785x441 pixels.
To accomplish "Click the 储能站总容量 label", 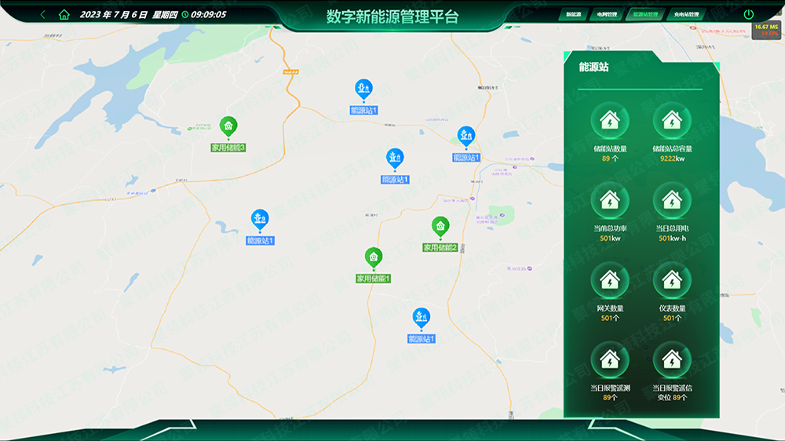I will 672,148.
